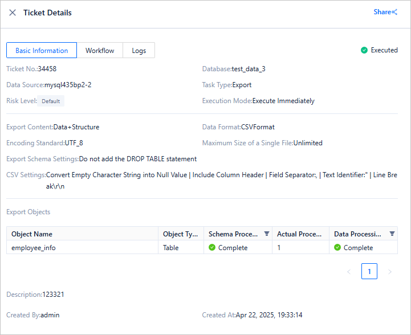
Task: Click the Object Name column header
Action: pos(32,234)
